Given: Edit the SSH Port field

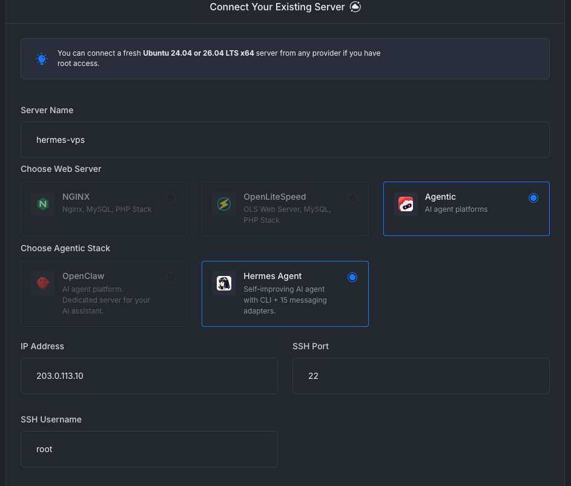Looking at the screenshot, I should tap(421, 376).
